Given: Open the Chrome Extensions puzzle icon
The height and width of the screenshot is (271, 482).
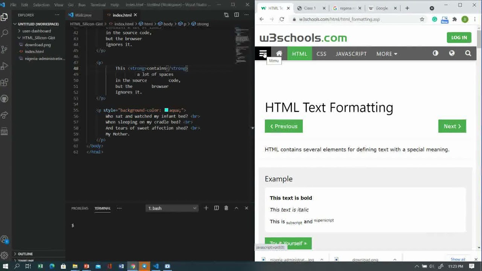Looking at the screenshot, I should pos(455,19).
